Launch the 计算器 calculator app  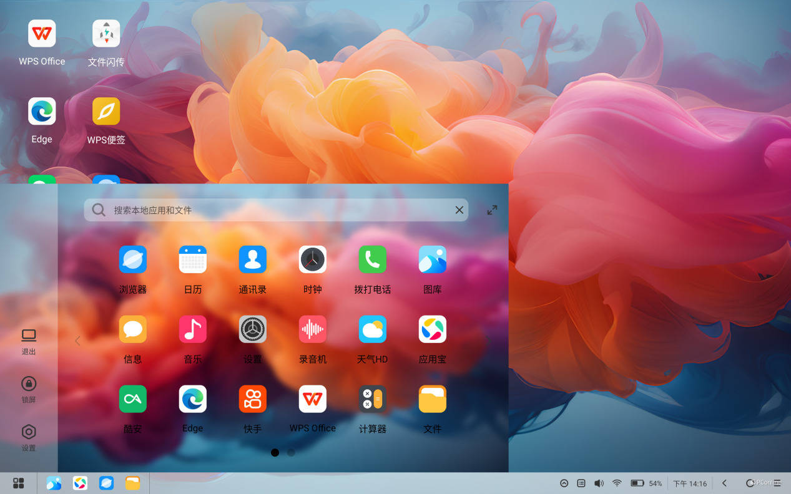pyautogui.click(x=372, y=399)
